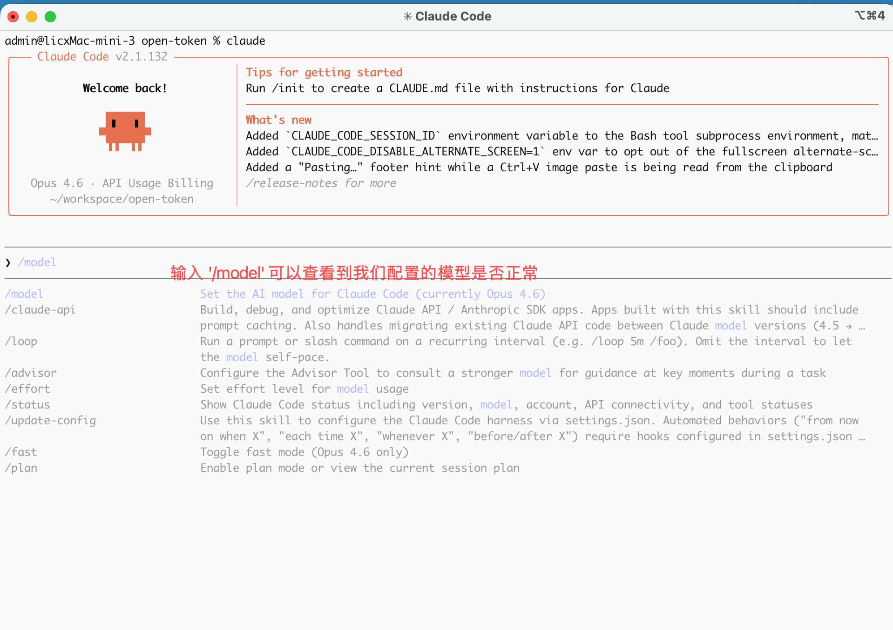
Task: Select the /claude-api command suggestion
Action: pyautogui.click(x=40, y=310)
